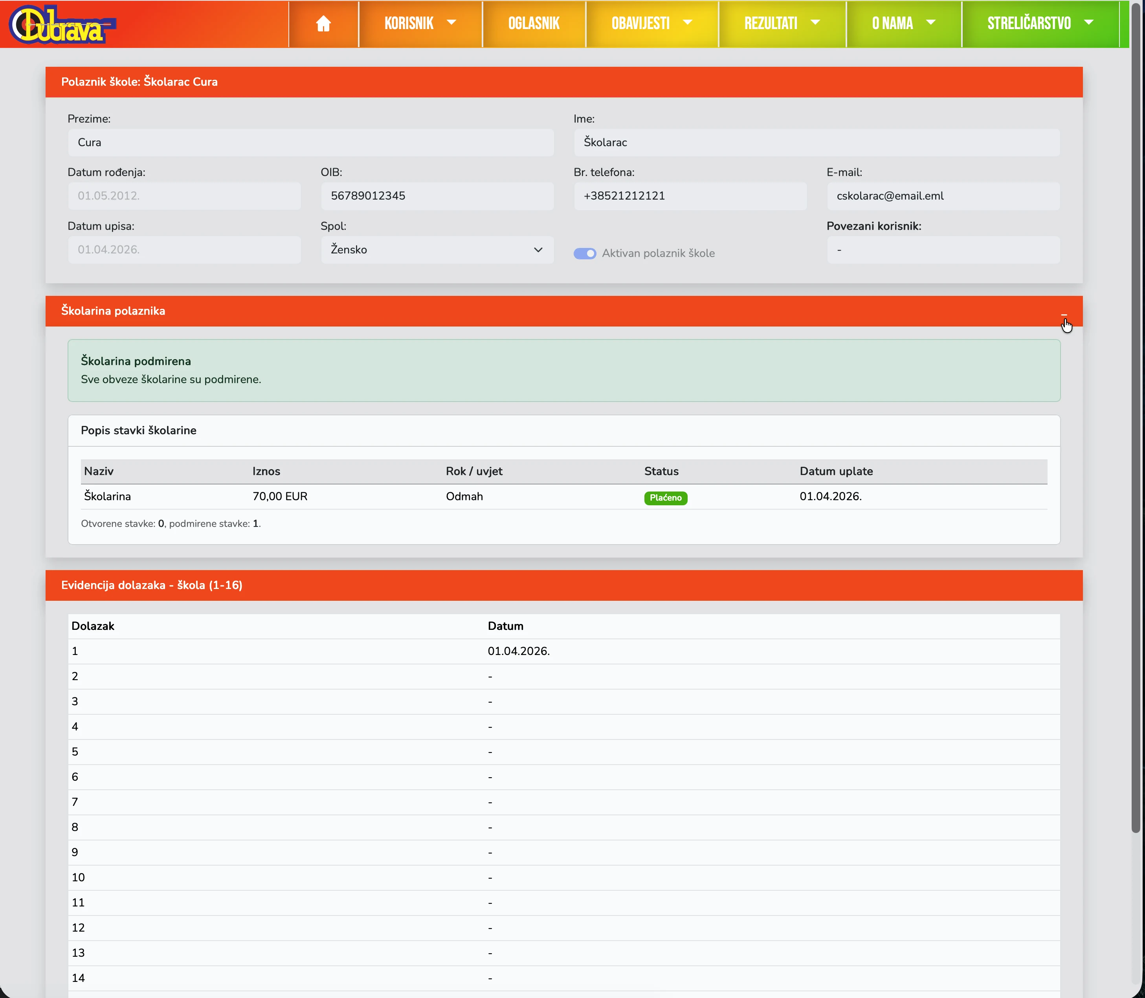The height and width of the screenshot is (998, 1145).
Task: Click the home icon in navigation
Action: coord(323,24)
